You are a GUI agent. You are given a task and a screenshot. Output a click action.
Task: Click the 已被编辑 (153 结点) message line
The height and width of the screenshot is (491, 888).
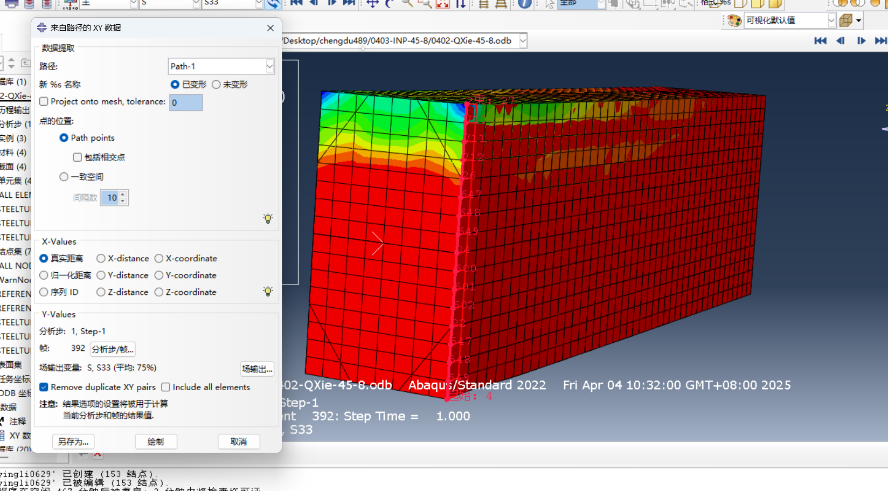(x=84, y=483)
